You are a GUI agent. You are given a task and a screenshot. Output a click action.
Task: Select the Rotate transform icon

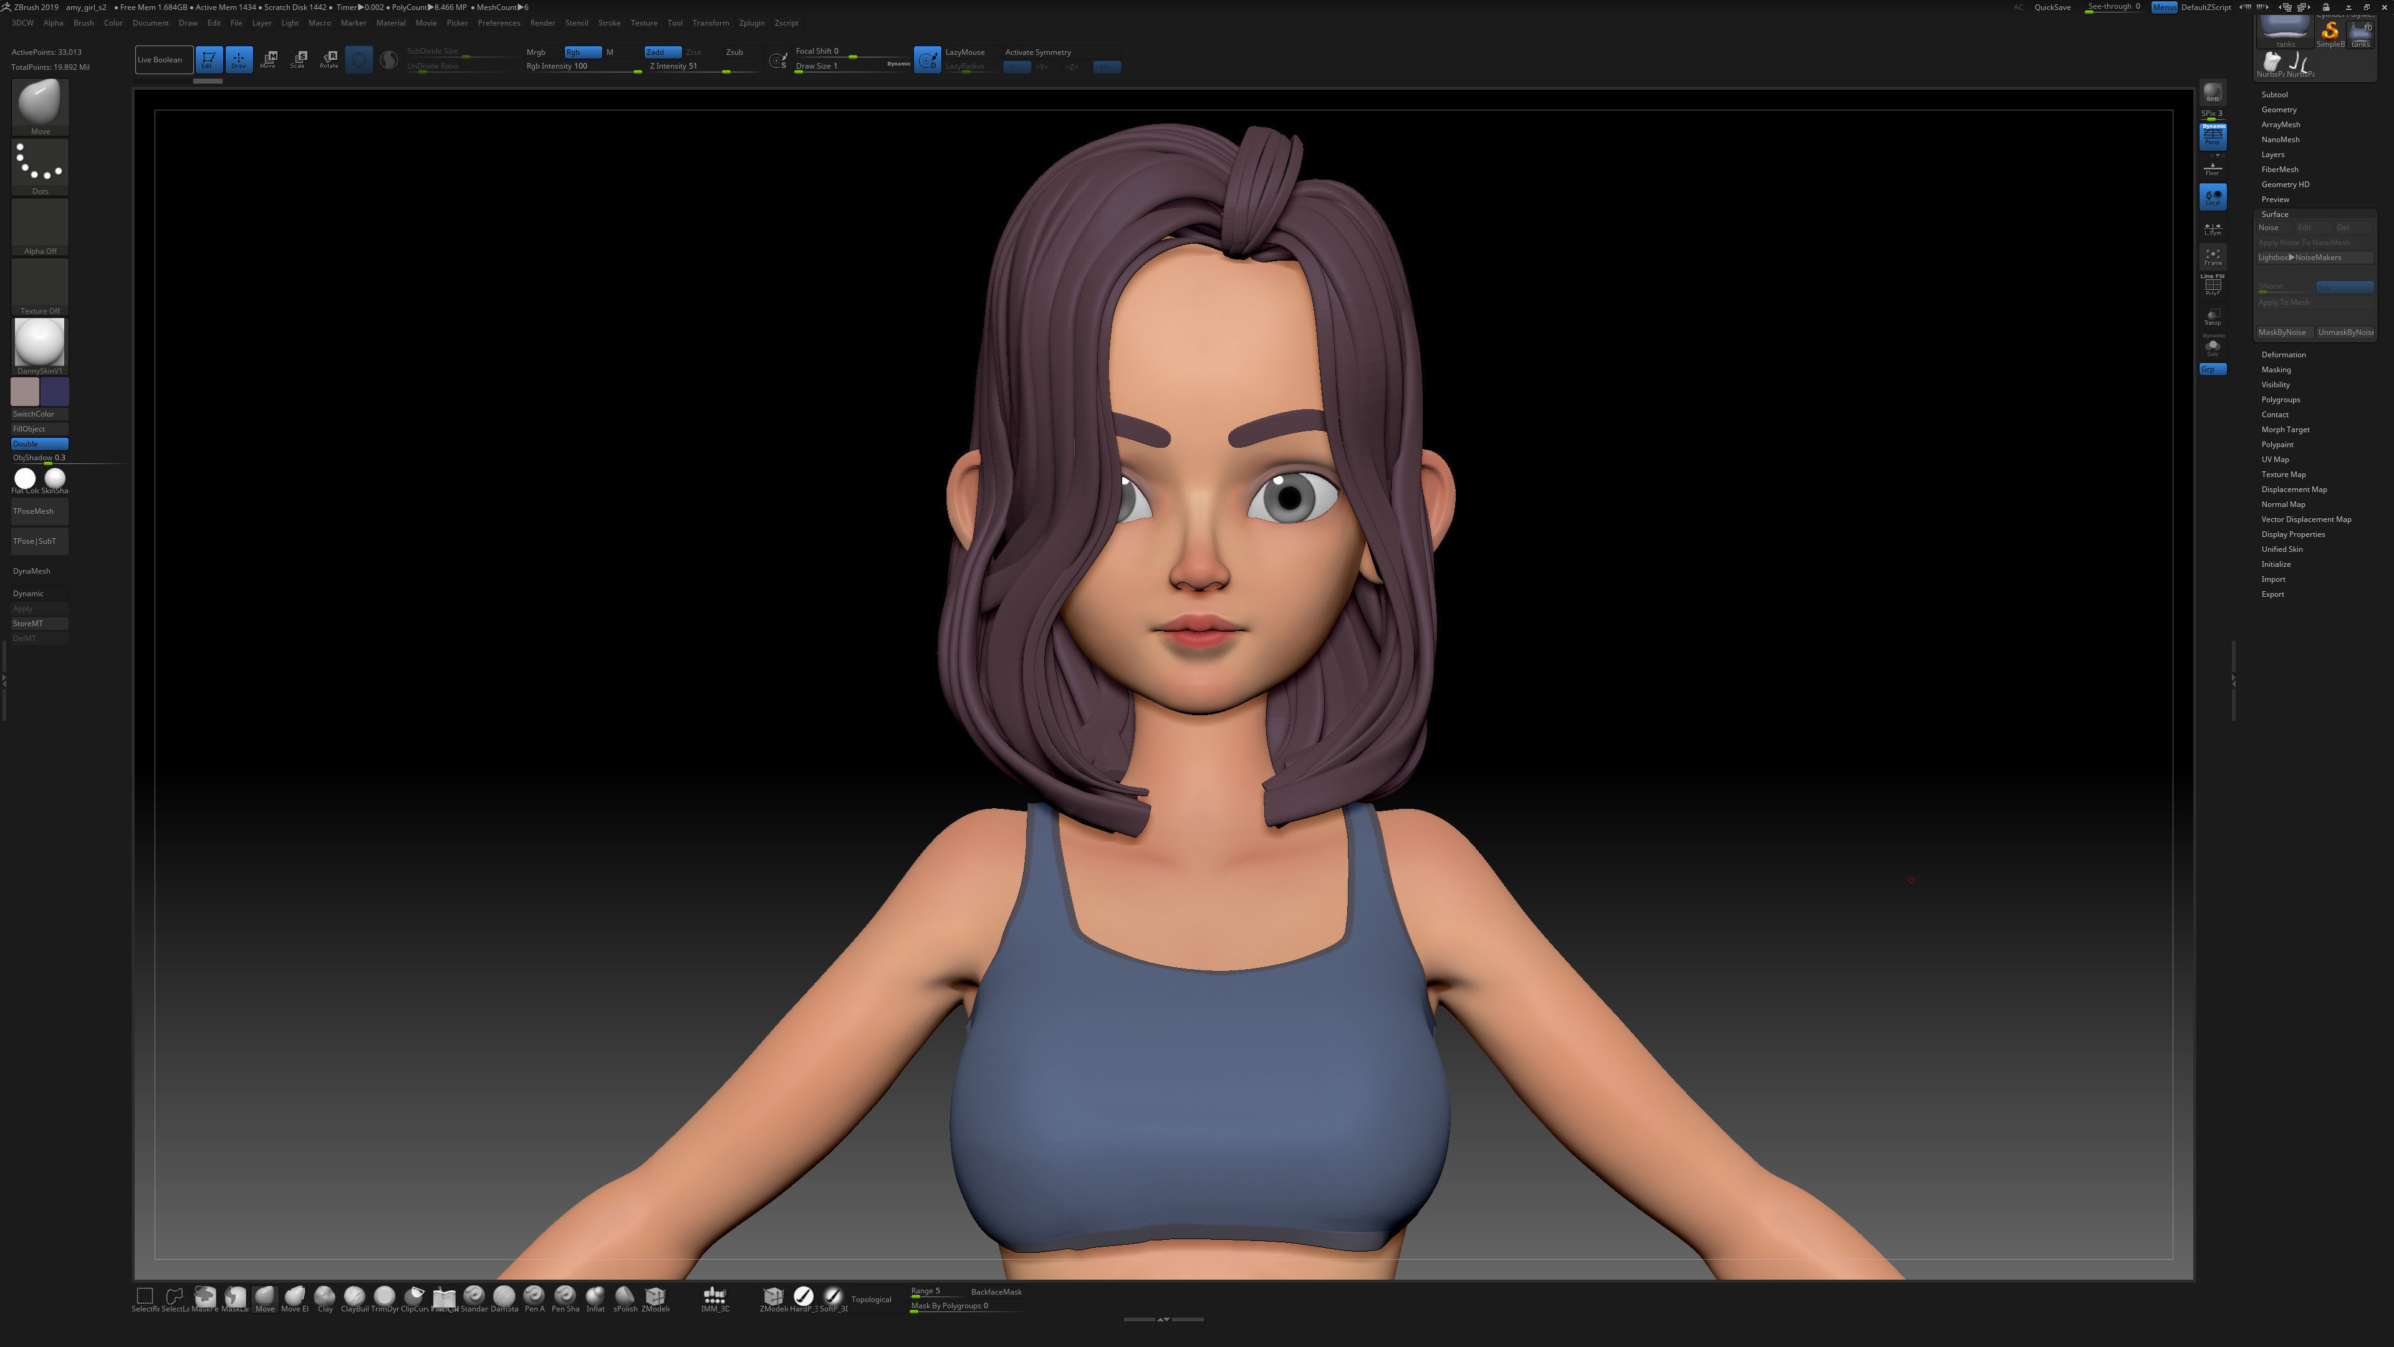pos(329,59)
